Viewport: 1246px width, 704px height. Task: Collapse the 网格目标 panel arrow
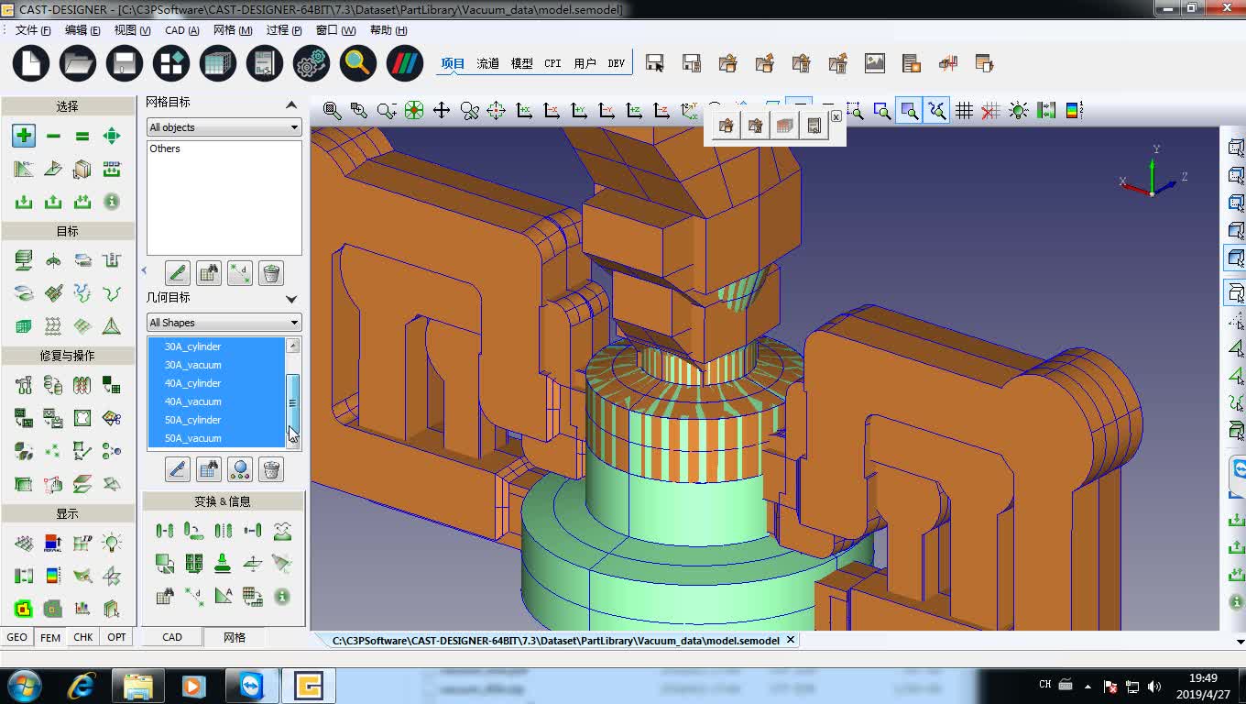(x=291, y=104)
